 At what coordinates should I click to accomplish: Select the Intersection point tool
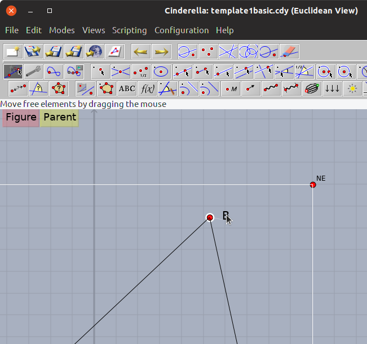click(x=121, y=72)
